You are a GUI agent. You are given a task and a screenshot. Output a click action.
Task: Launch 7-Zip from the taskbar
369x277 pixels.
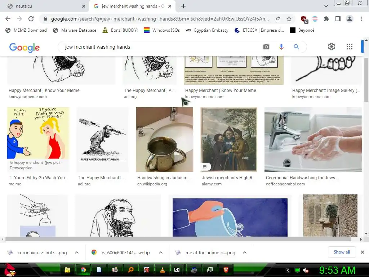[x=177, y=270]
